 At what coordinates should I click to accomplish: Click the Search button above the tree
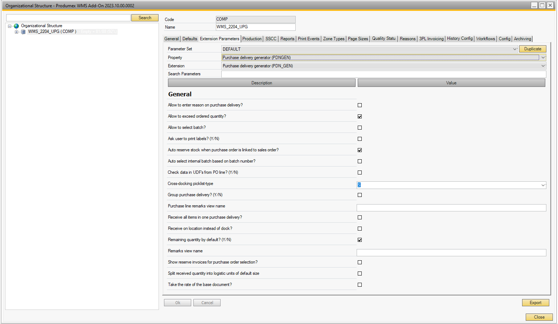(145, 18)
